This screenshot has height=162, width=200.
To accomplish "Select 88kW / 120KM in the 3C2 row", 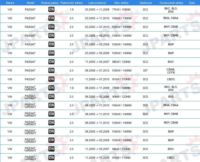I will 121,62.
